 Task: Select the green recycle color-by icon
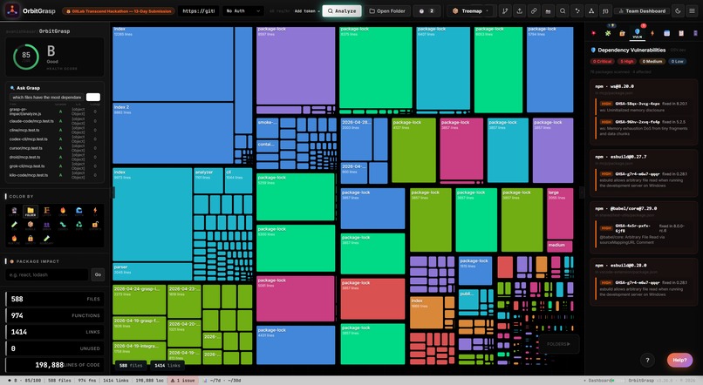pos(78,226)
